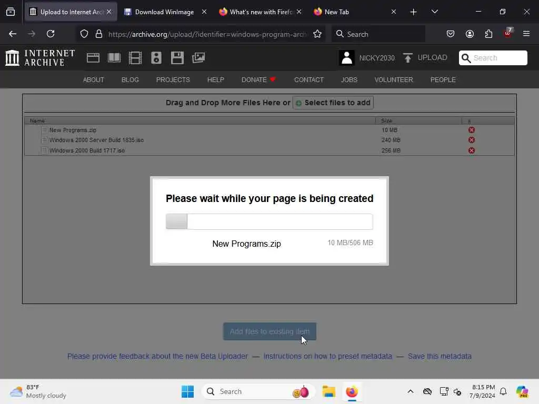This screenshot has width=539, height=404.
Task: Open the Images media icon
Action: point(198,58)
